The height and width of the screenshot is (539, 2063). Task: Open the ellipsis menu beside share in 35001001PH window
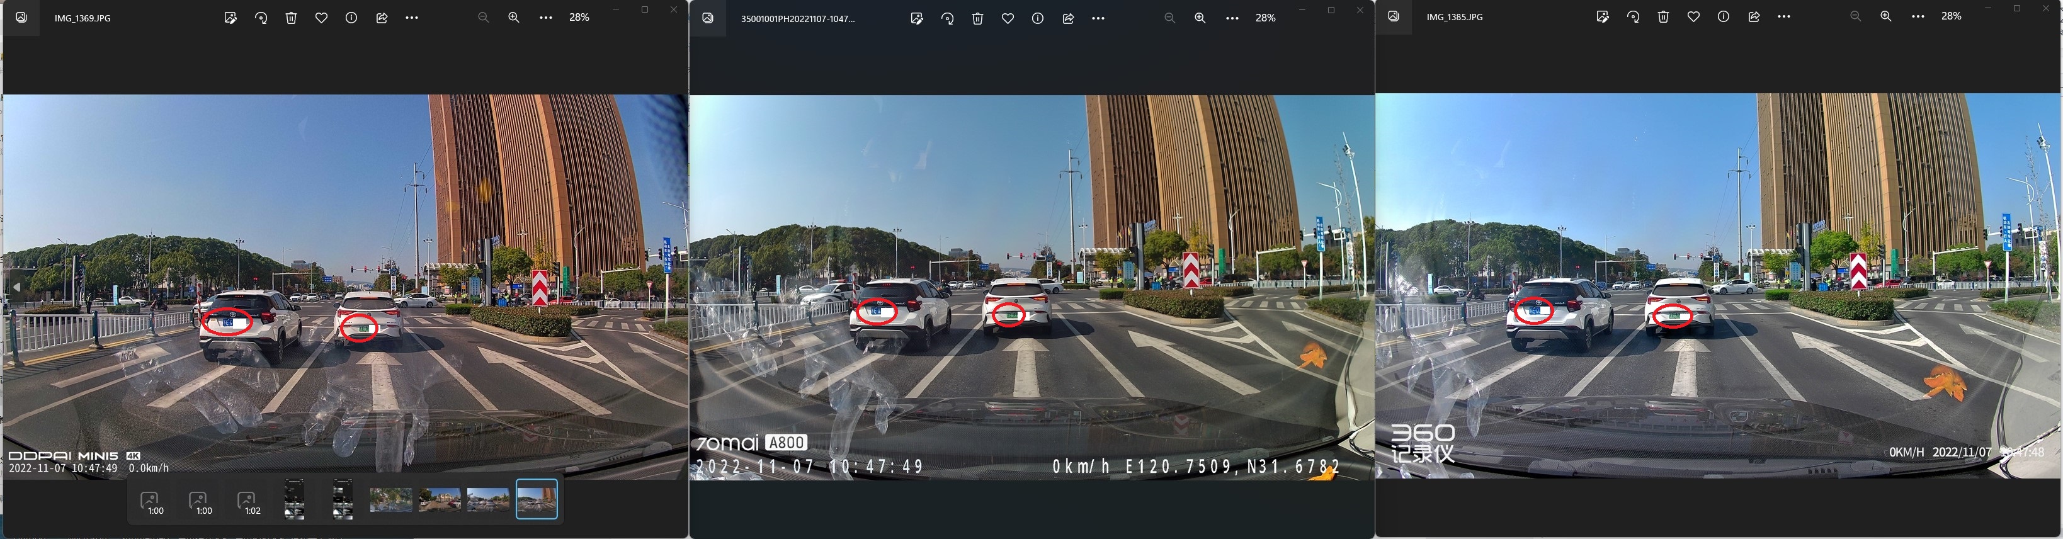1098,18
